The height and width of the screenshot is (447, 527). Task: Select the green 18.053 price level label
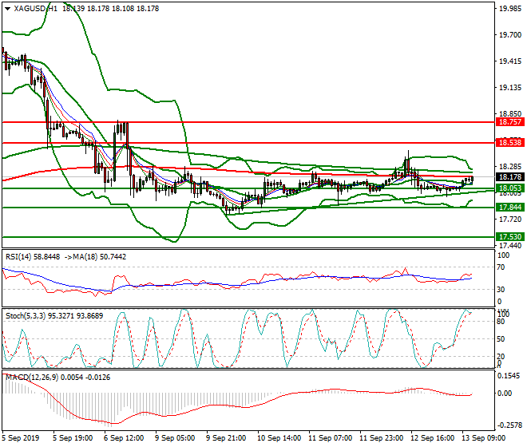pyautogui.click(x=510, y=188)
